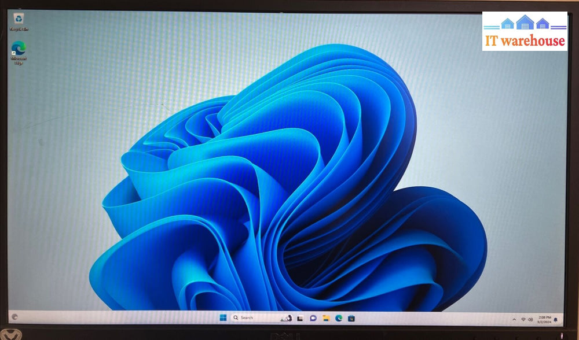The height and width of the screenshot is (340, 579).
Task: Open notifications via the bell icon
Action: click(x=556, y=319)
